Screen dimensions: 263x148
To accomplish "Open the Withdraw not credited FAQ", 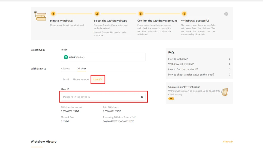I will (199, 64).
